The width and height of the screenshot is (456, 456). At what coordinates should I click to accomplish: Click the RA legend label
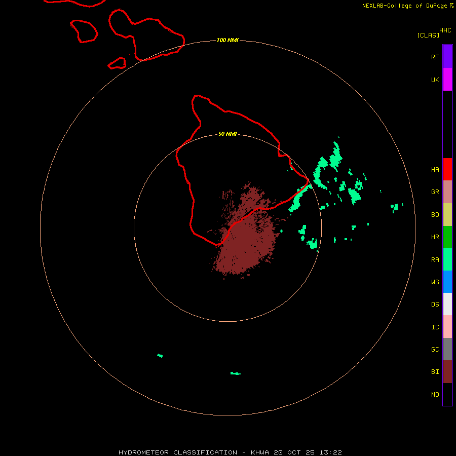point(435,260)
